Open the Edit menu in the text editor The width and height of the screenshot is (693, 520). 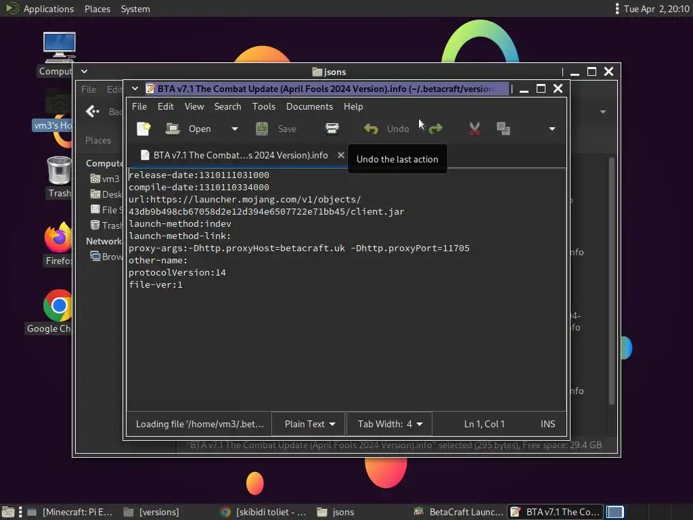click(x=166, y=106)
